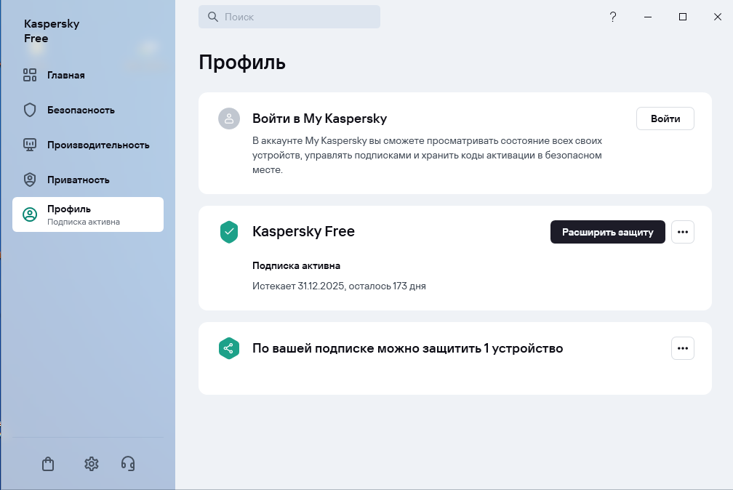Expand the Kaspersky Free subscription options menu
This screenshot has height=490, width=733.
[x=682, y=232]
